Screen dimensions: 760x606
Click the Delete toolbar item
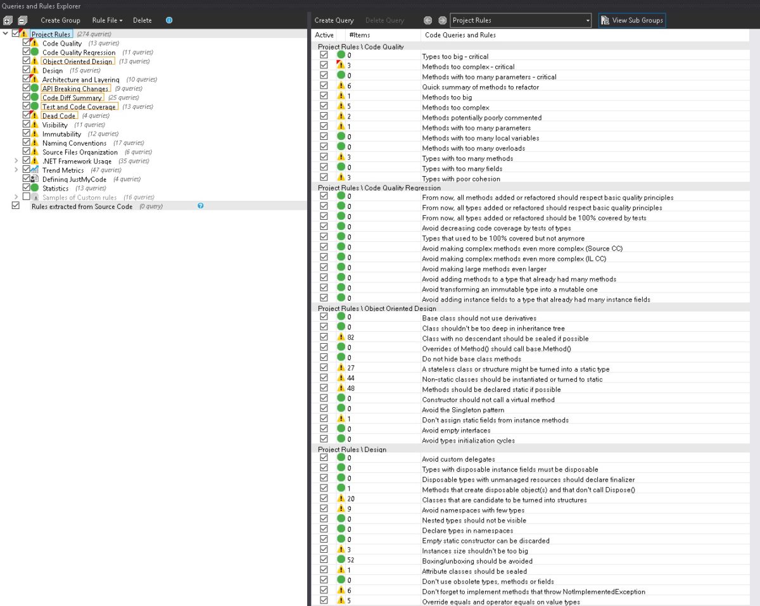[142, 20]
